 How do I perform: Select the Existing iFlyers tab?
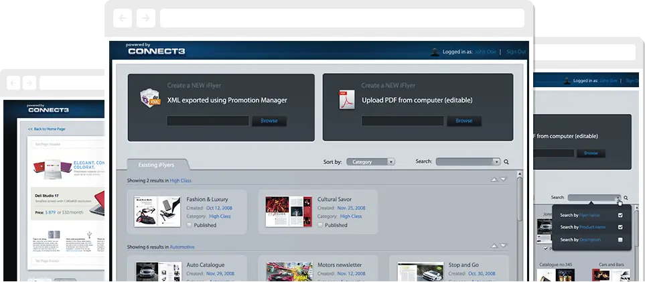tap(157, 165)
